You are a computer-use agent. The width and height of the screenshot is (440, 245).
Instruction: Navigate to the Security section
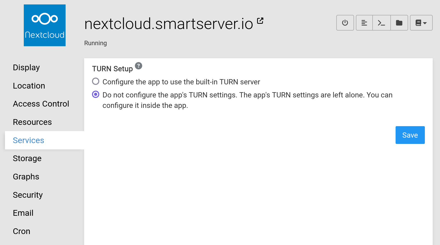(28, 195)
